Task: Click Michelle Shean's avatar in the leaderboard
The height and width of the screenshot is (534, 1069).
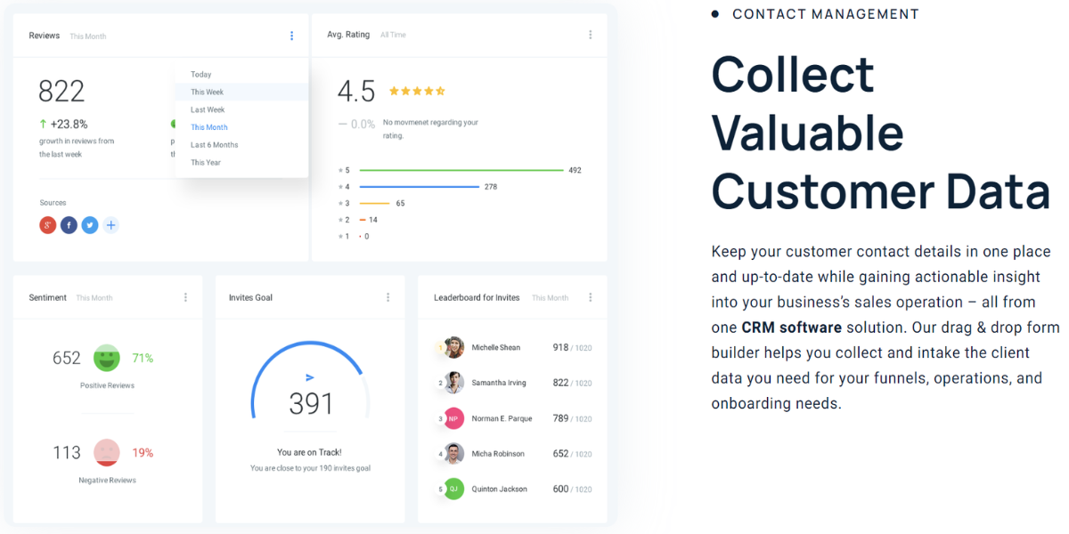Action: coord(456,347)
